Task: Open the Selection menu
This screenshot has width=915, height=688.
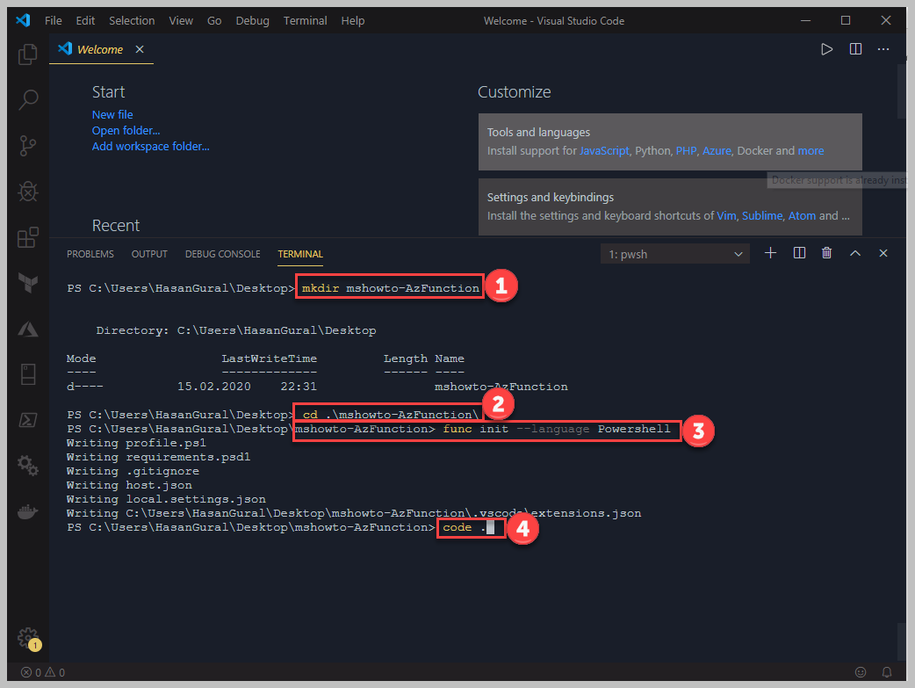Action: click(x=132, y=20)
